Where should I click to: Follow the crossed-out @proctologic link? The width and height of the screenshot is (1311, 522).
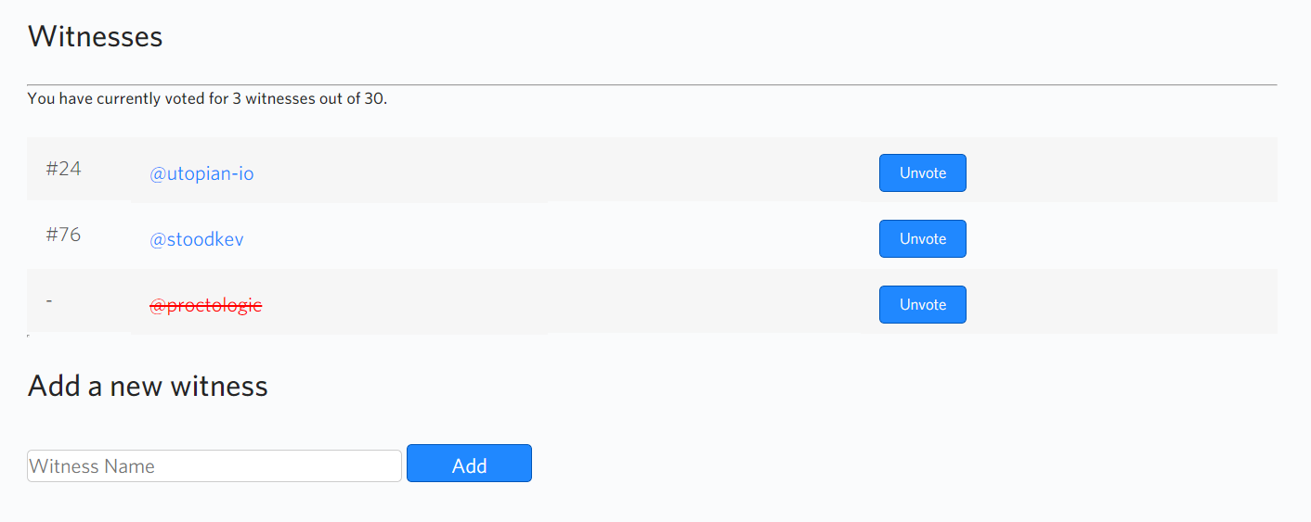pos(205,305)
